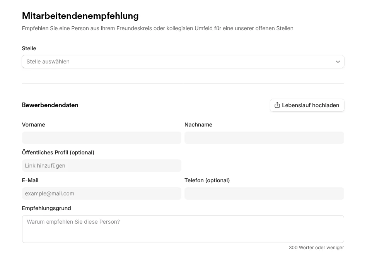Focus the Nachname input field
This screenshot has width=384, height=260.
(264, 138)
